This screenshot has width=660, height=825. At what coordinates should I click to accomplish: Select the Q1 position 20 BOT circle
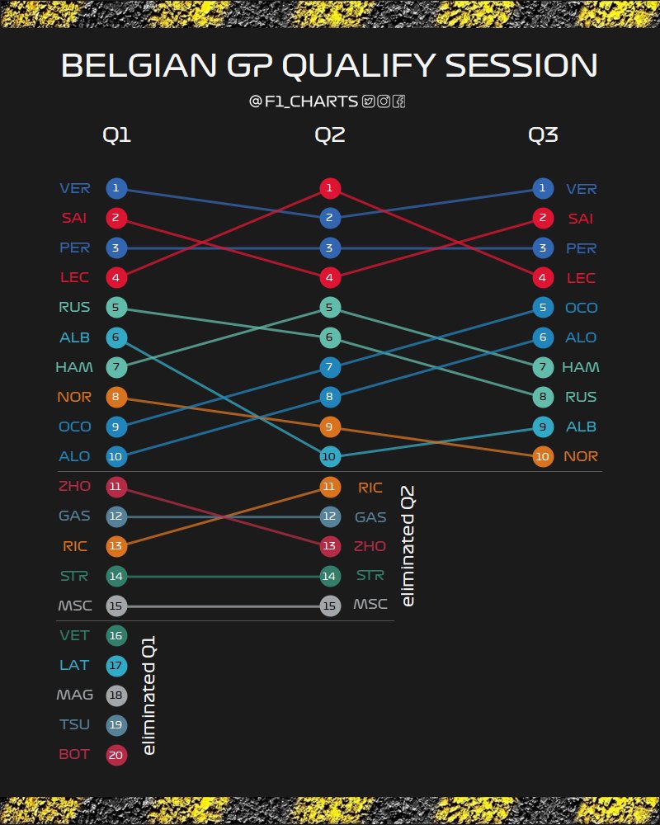point(116,755)
